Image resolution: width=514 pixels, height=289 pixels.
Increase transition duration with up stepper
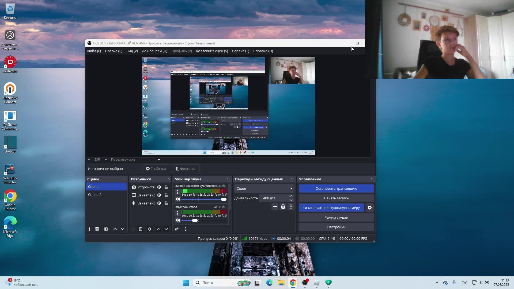click(291, 196)
